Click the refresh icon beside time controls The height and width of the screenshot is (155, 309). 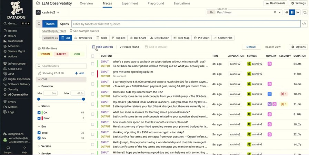click(x=305, y=12)
